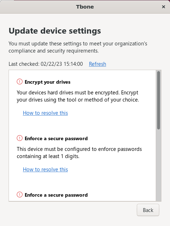
Task: Click the warning icon beside the middle Enforce a secure password
Action: coord(20,138)
